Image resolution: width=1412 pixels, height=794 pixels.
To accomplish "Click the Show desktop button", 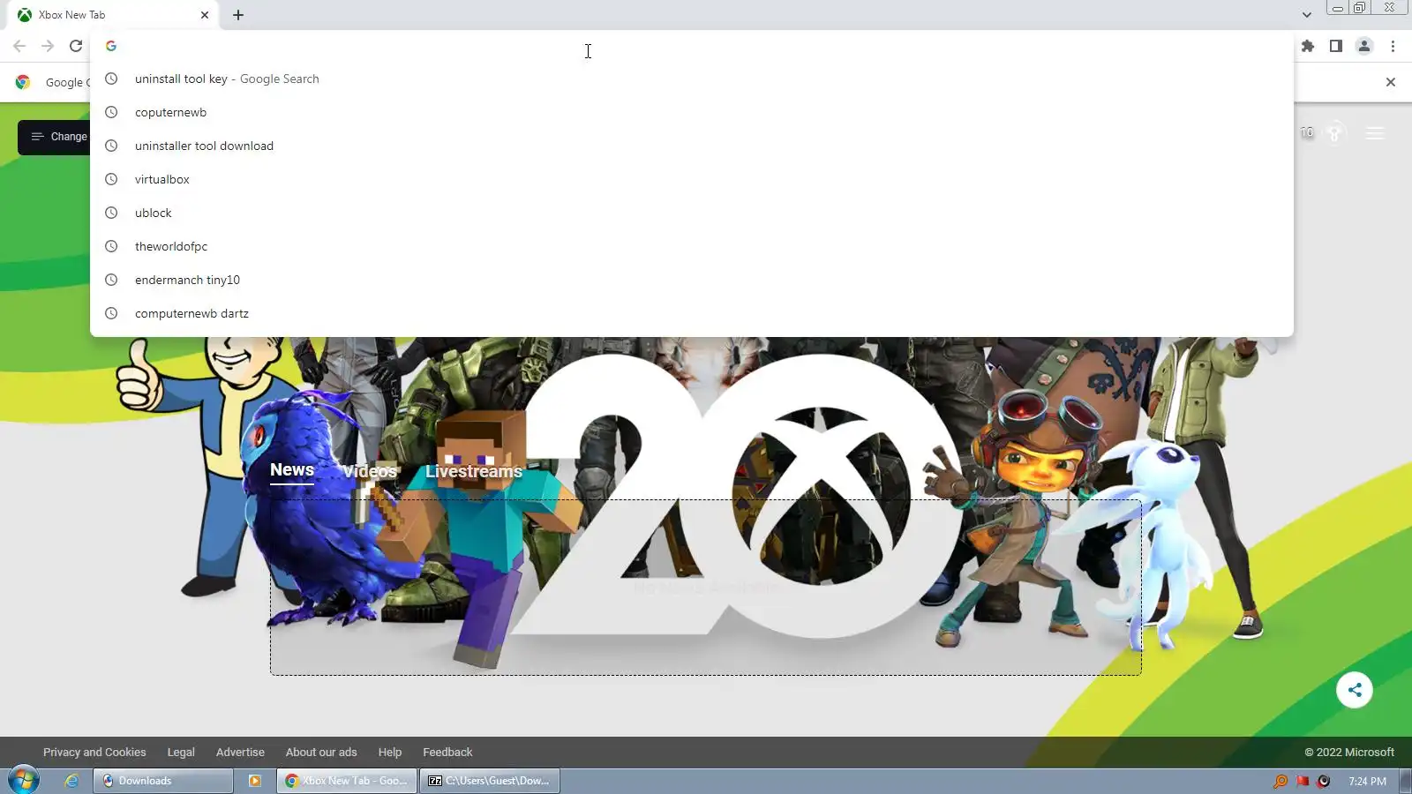I will [x=1406, y=781].
